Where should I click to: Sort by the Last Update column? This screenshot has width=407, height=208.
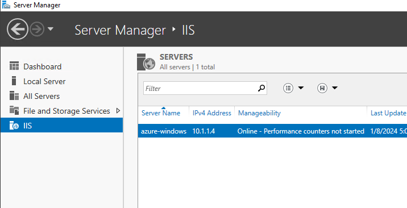coord(388,113)
